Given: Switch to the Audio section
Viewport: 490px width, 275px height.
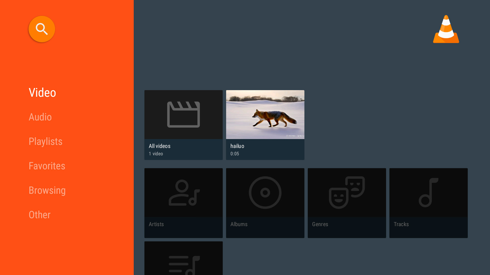Looking at the screenshot, I should pos(40,117).
